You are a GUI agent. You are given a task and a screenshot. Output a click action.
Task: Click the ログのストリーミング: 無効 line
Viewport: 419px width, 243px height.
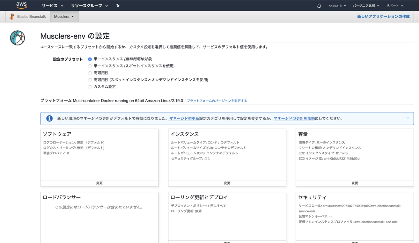74,148
